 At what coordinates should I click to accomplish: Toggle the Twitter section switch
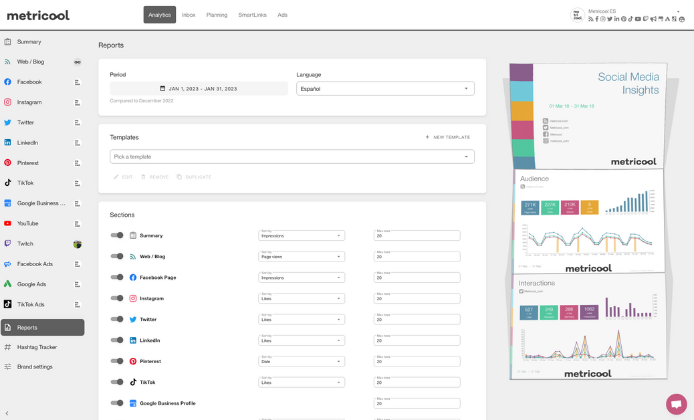click(117, 319)
